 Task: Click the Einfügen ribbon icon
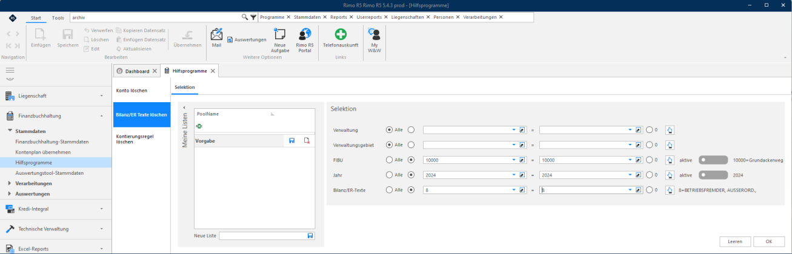coord(41,37)
